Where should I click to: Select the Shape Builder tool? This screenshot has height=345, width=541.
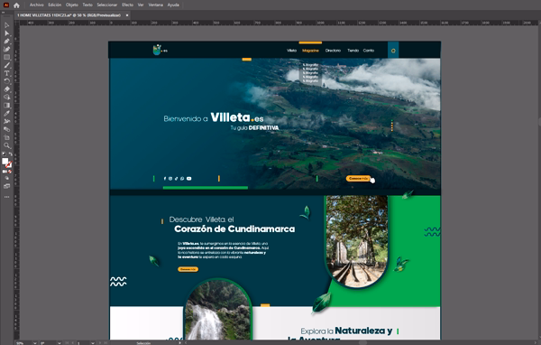pos(6,98)
